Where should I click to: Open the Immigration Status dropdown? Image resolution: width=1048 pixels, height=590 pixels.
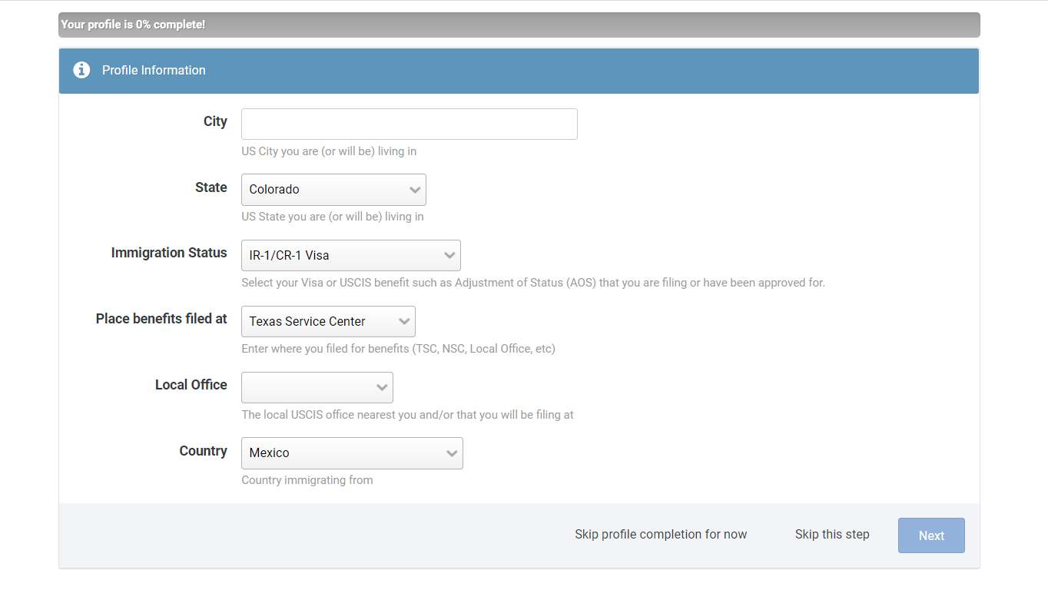351,255
